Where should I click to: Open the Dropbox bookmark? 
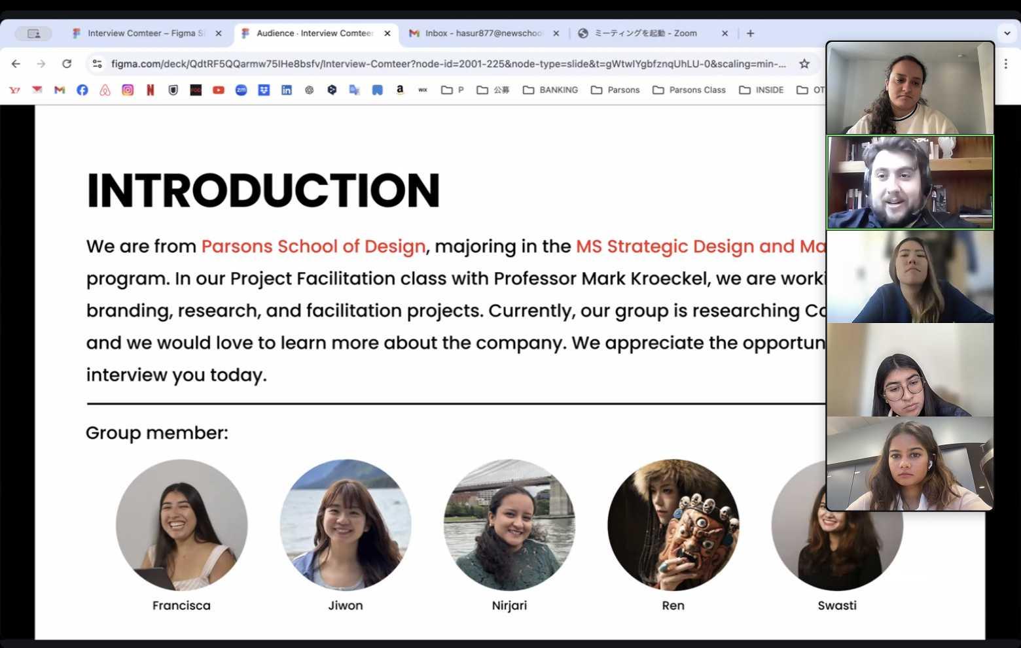point(264,90)
